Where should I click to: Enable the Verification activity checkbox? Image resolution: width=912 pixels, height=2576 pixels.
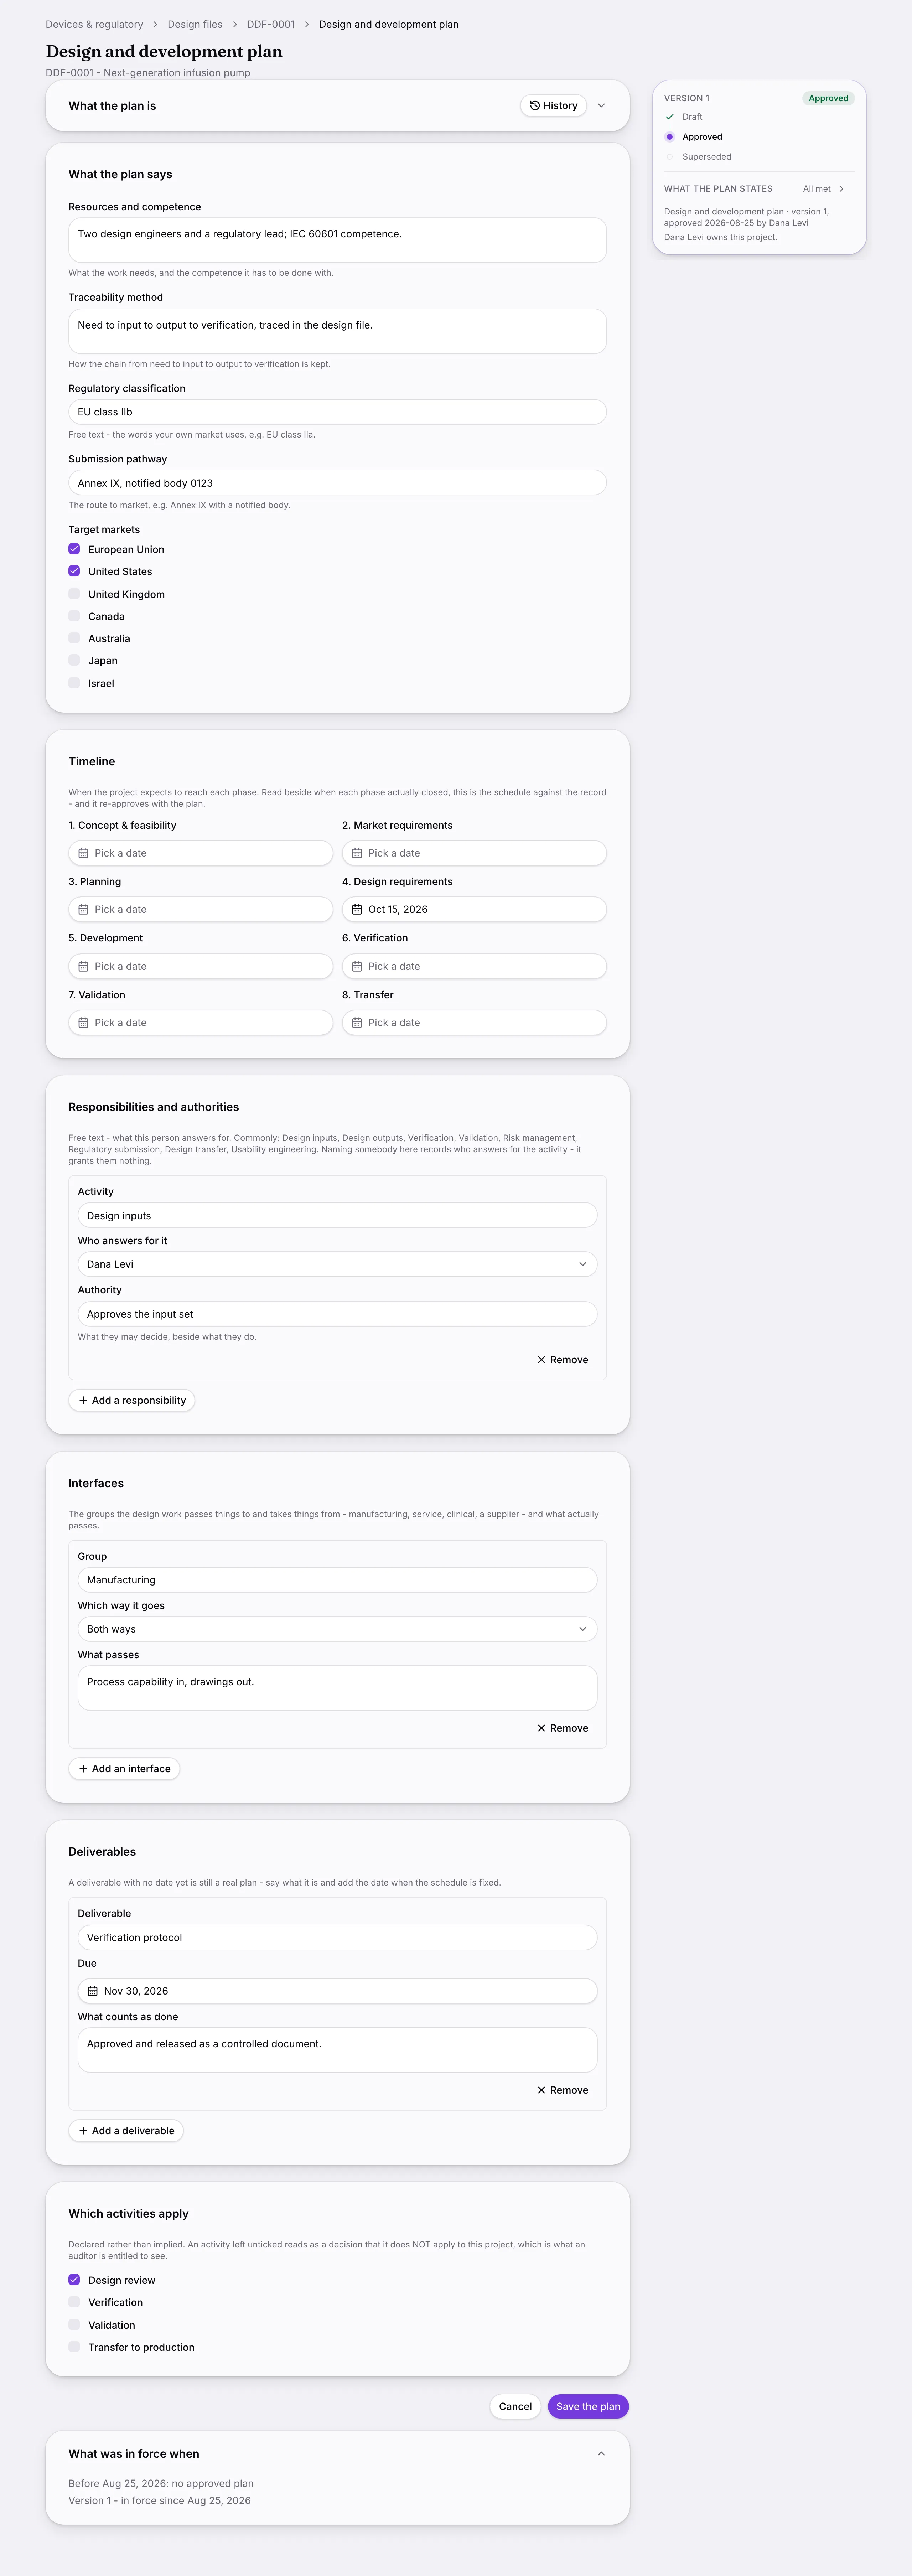(x=74, y=2302)
